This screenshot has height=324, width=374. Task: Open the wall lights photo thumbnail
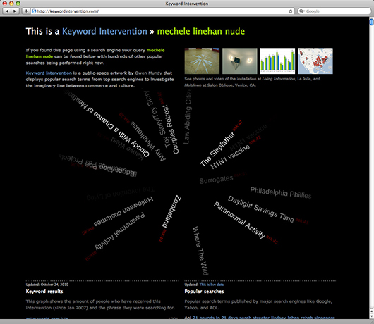[240, 61]
